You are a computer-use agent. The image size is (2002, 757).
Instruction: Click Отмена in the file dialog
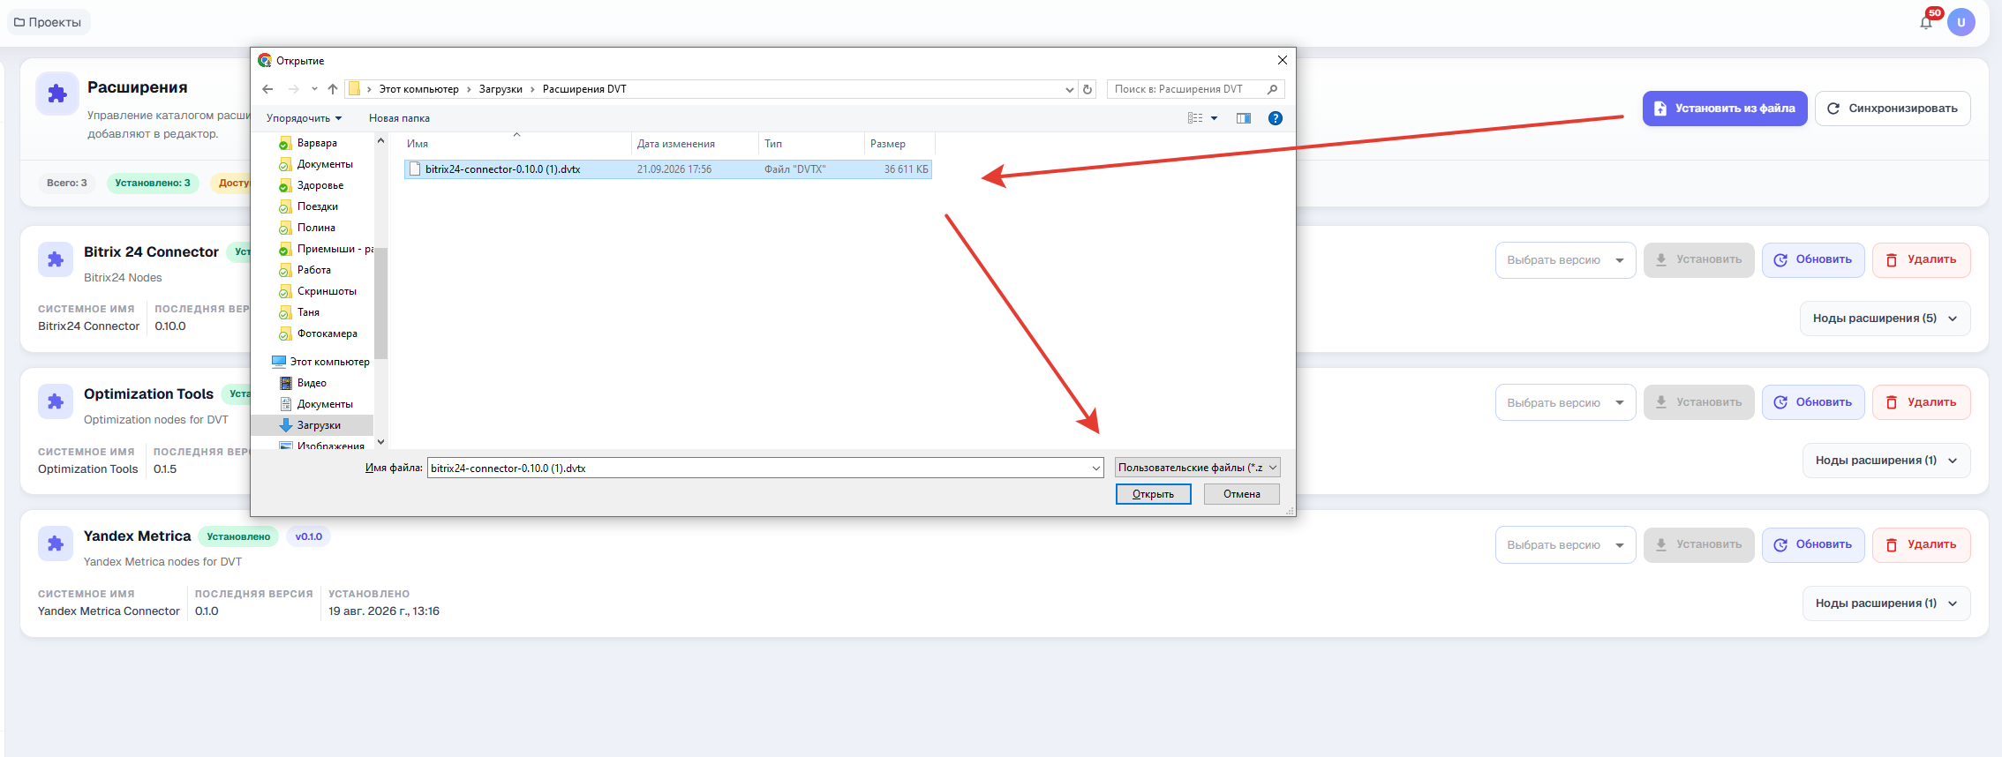[1241, 494]
